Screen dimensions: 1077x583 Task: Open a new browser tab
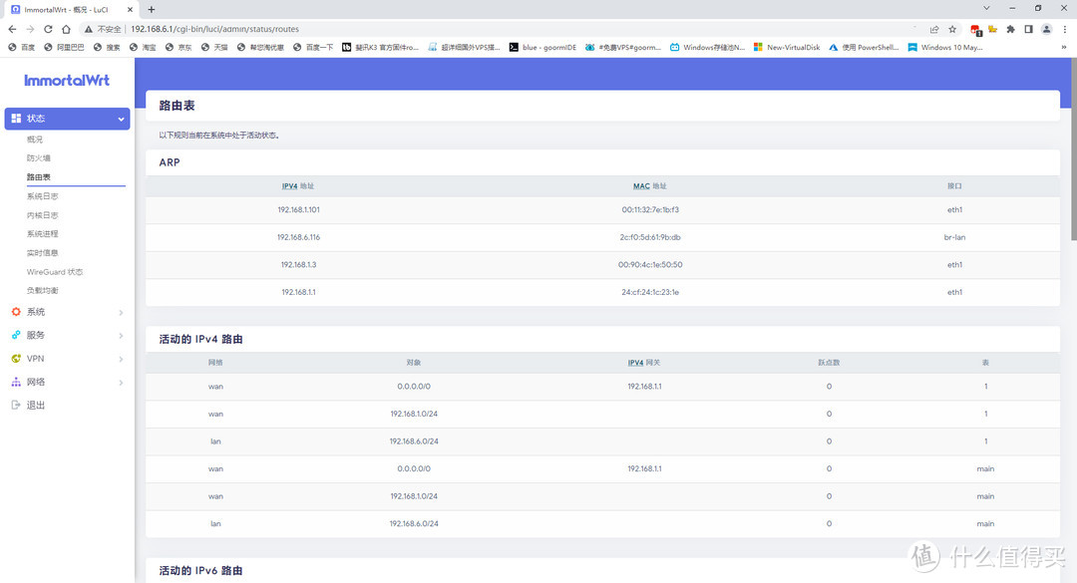(x=152, y=10)
